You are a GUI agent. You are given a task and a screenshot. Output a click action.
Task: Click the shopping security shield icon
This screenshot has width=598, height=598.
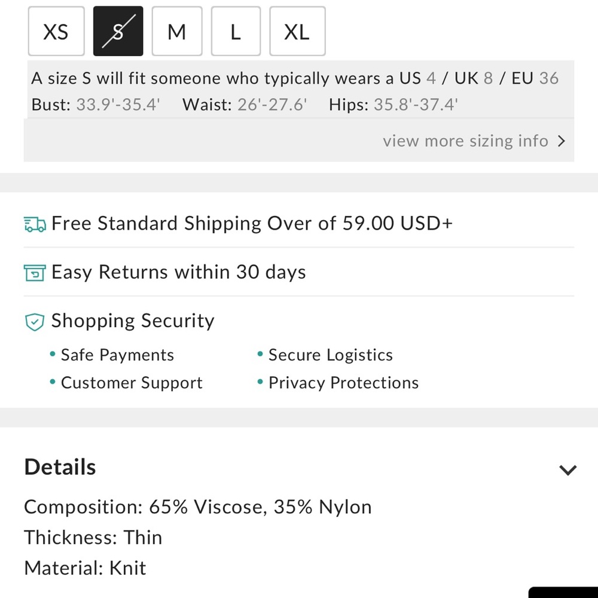pos(35,322)
